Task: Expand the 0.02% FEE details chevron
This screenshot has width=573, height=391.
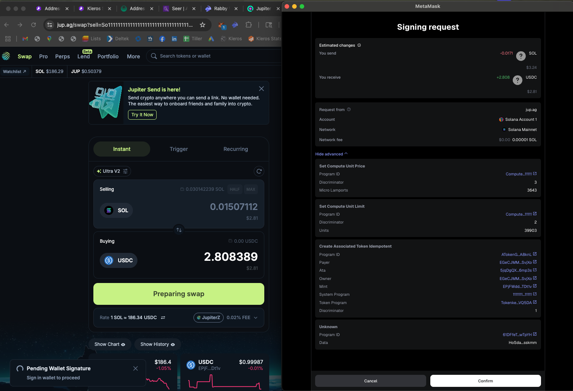Action: tap(256, 318)
